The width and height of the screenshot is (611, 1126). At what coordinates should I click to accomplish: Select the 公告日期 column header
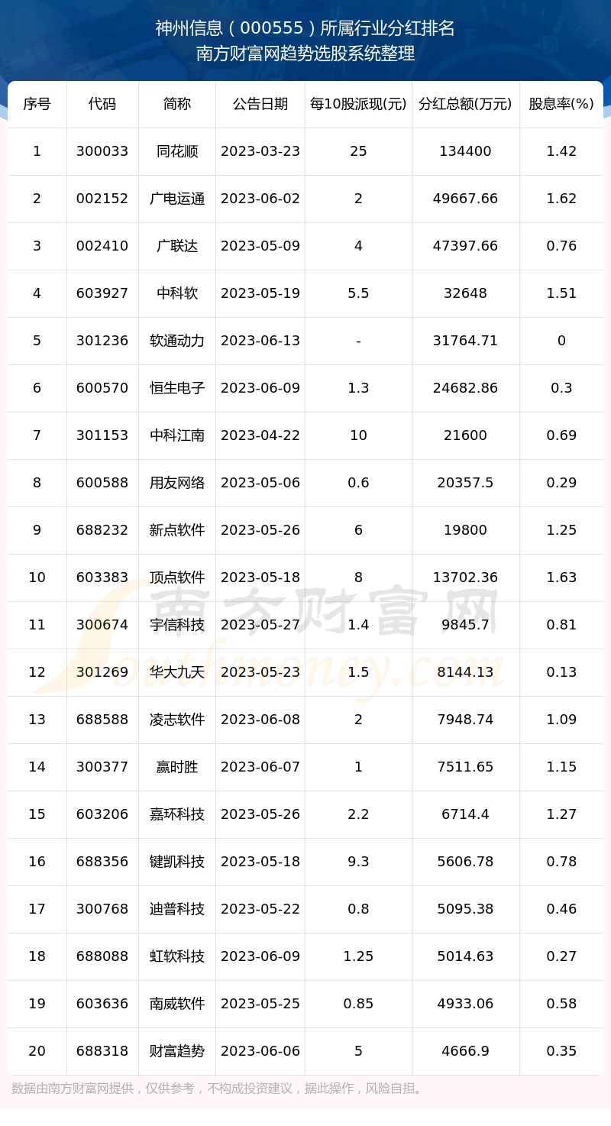(x=260, y=104)
